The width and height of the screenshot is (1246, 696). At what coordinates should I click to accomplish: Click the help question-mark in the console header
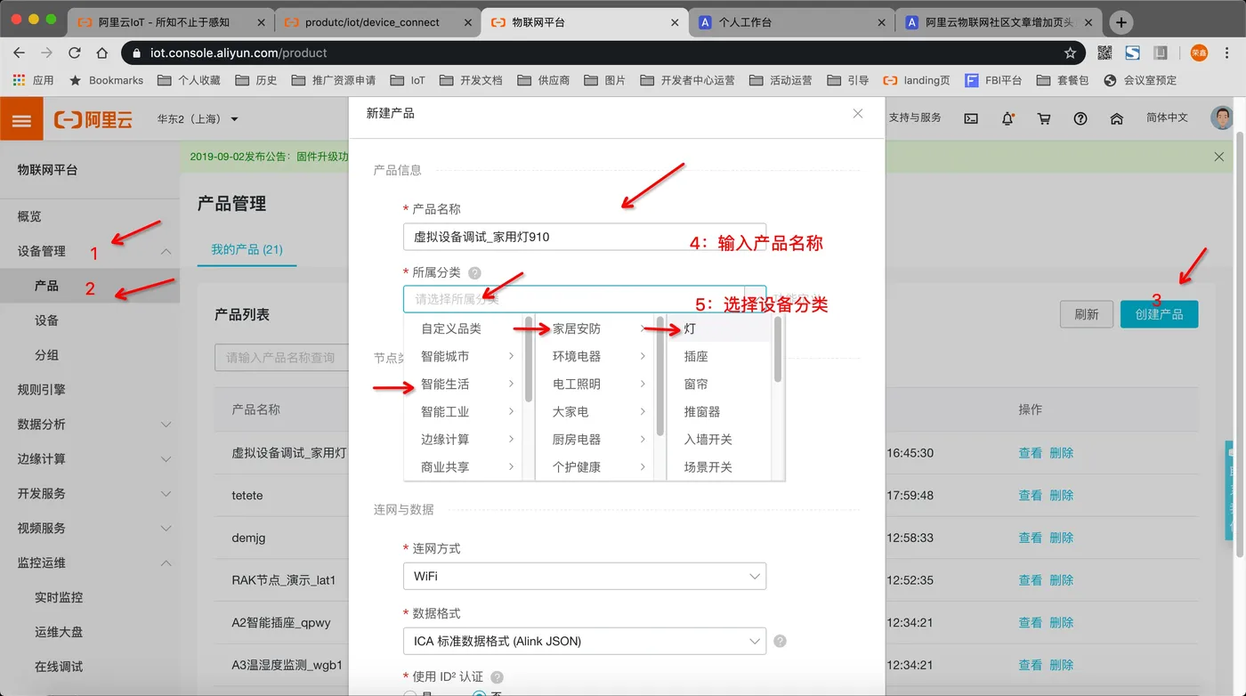click(1080, 118)
